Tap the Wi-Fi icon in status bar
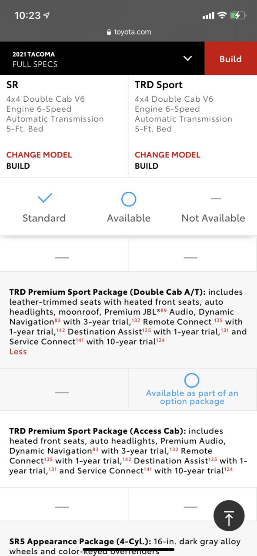The height and width of the screenshot is (556, 257). (x=222, y=16)
